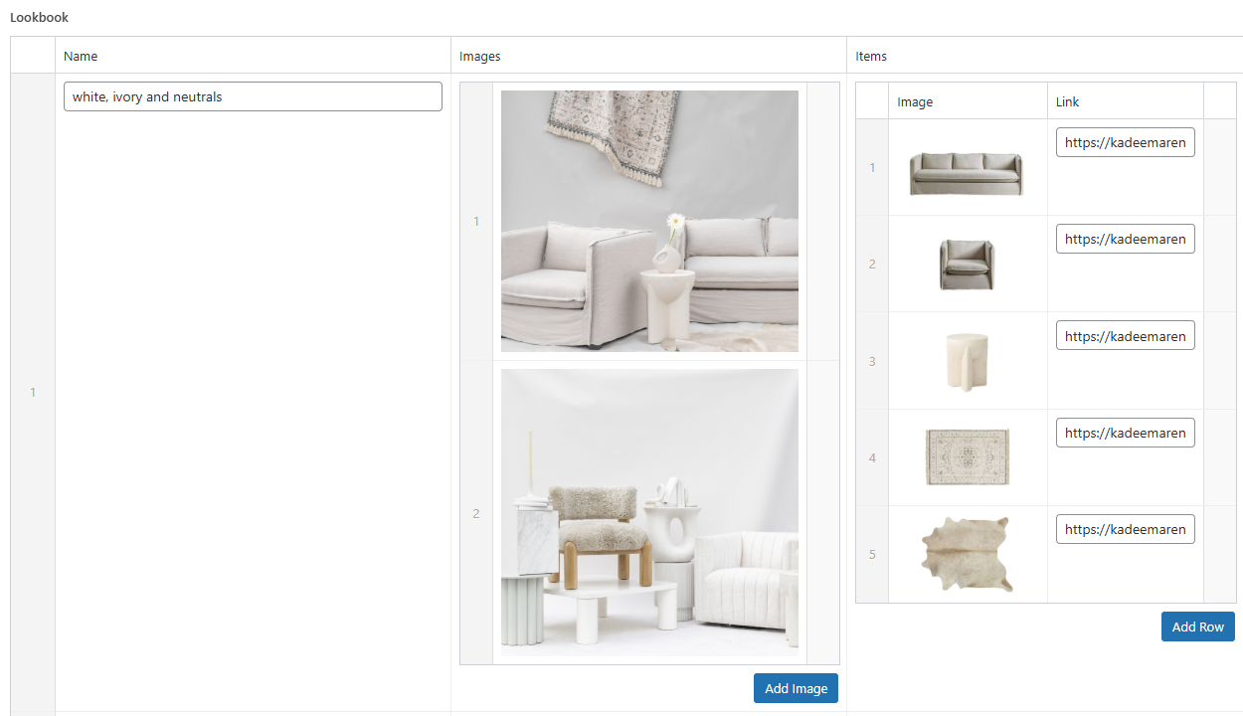This screenshot has width=1243, height=716.
Task: Open the first lookbook image with hanging rug
Action: [x=649, y=221]
